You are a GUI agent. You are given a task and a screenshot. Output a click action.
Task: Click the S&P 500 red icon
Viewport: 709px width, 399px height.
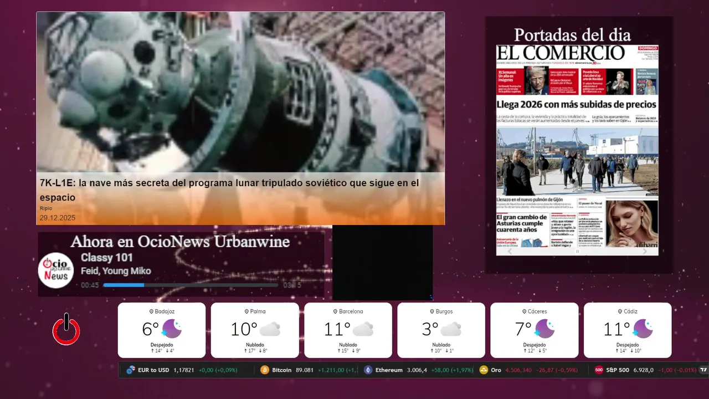click(x=599, y=370)
